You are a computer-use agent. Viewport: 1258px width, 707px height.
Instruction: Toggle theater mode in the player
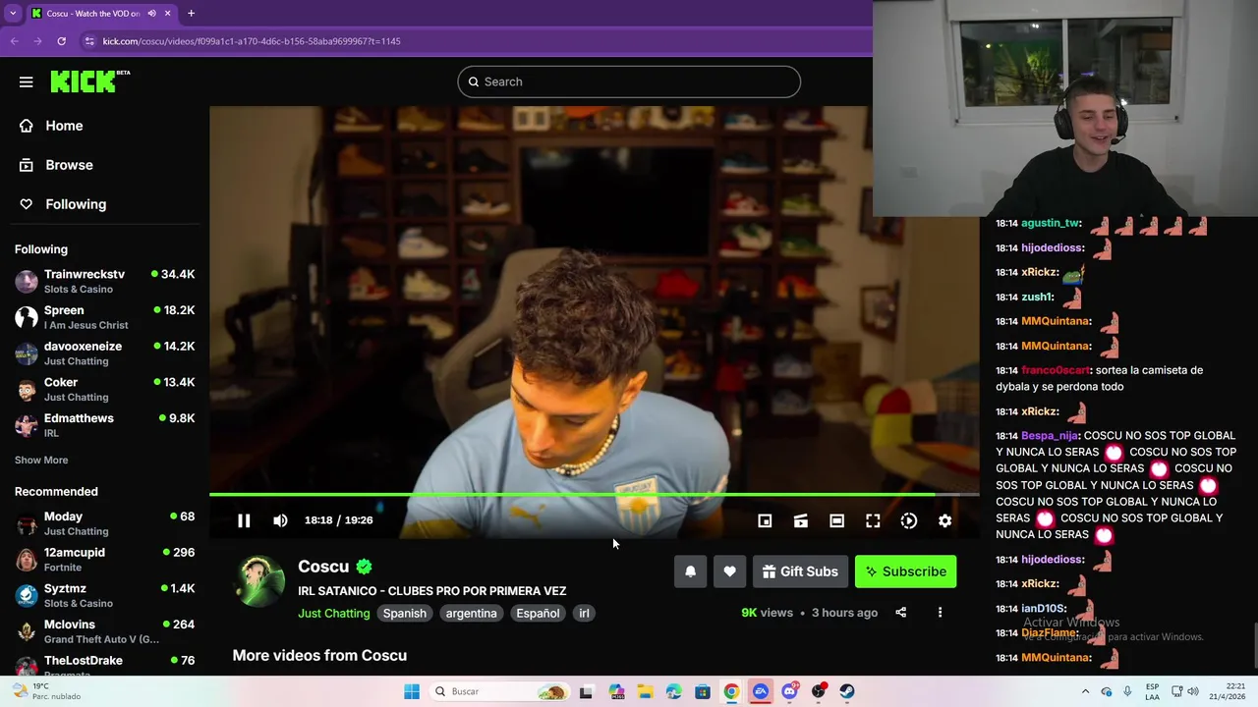click(x=836, y=521)
